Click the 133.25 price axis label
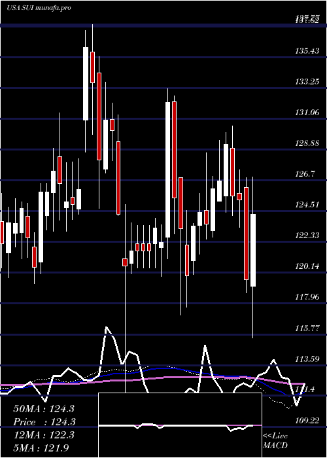Image resolution: width=327 pixels, height=458 pixels. click(x=307, y=82)
